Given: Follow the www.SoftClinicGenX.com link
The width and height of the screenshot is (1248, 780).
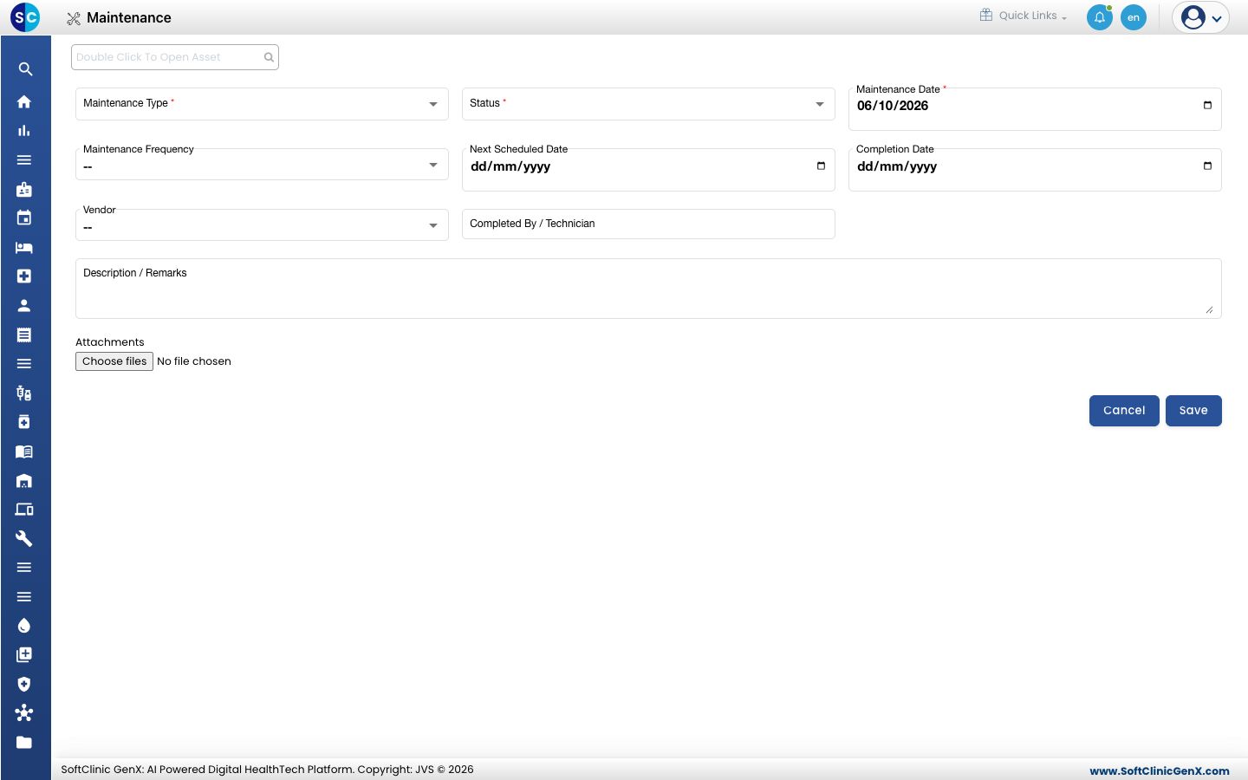Looking at the screenshot, I should [1160, 770].
